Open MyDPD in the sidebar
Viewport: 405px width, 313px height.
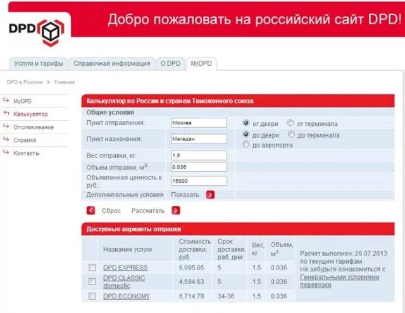click(23, 101)
